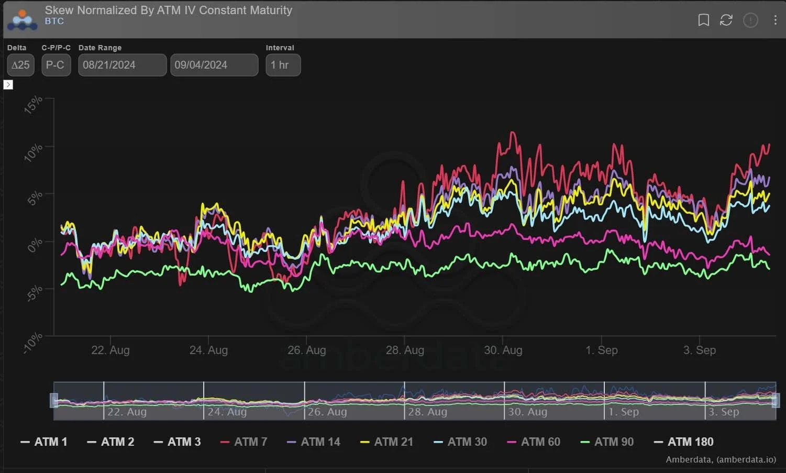The image size is (786, 473).
Task: Open the 1 hr interval dropdown
Action: pyautogui.click(x=283, y=65)
